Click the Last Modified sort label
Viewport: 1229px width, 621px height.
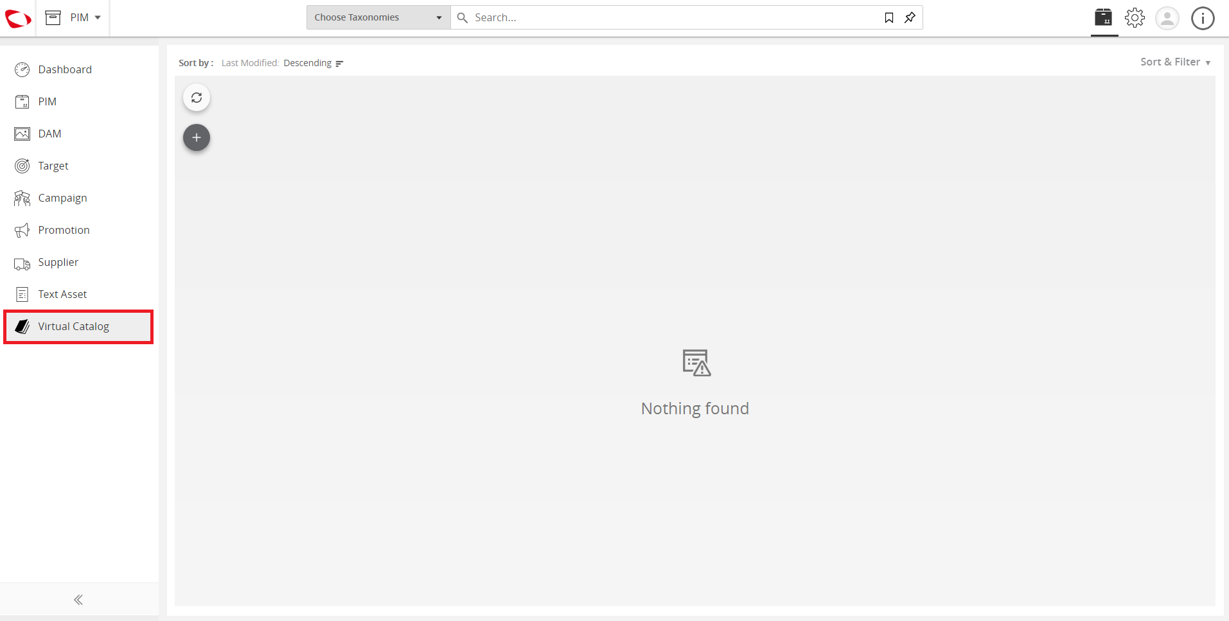pos(250,63)
